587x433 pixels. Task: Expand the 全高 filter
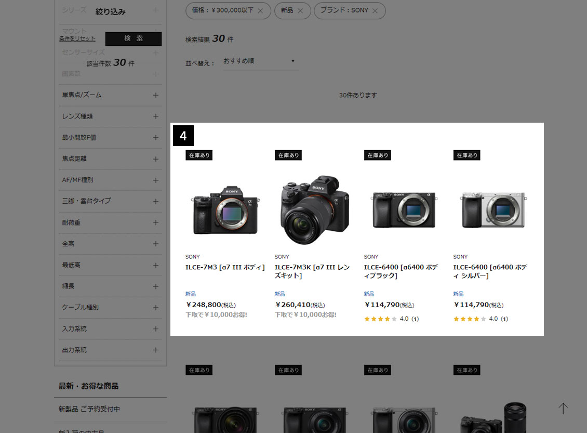pyautogui.click(x=111, y=244)
